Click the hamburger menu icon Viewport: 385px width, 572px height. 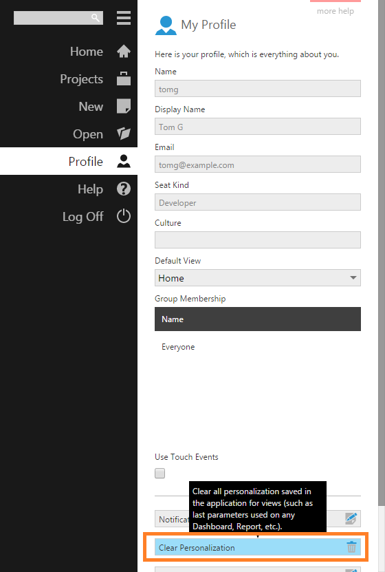tap(124, 18)
